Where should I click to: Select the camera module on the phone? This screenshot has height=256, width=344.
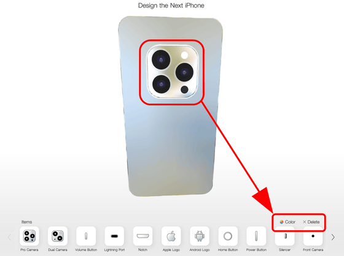coord(172,72)
